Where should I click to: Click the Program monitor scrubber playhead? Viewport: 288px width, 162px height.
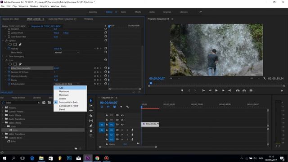click(151, 83)
